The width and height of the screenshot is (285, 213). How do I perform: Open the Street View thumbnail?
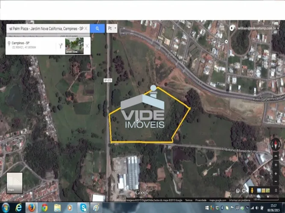point(74,46)
